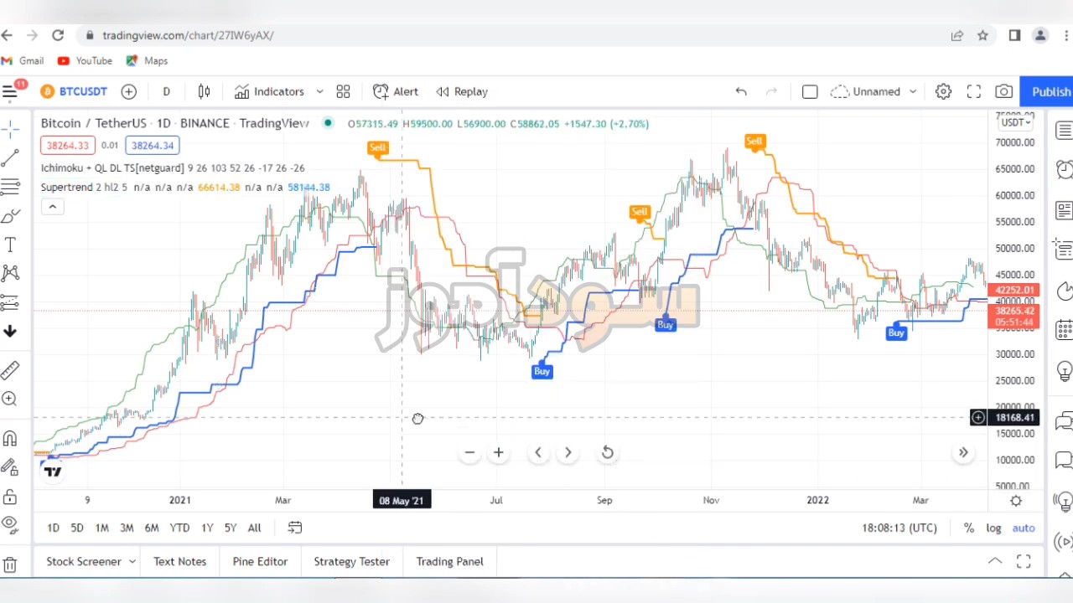
Task: Toggle the Magnet snap mode
Action: pos(10,438)
